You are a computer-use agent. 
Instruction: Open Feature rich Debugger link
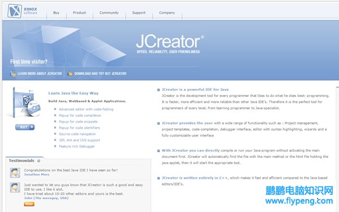click(77, 146)
